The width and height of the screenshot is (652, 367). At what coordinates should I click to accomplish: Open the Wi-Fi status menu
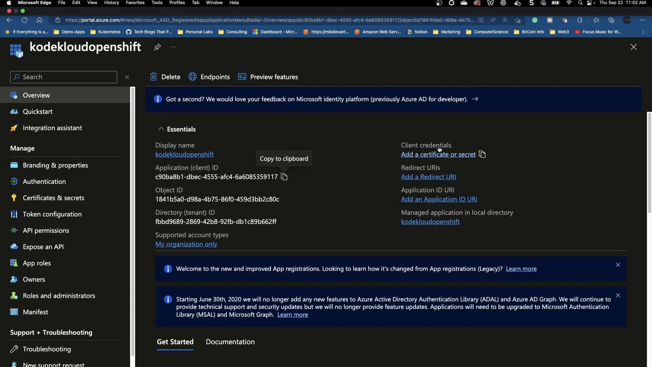pos(569,3)
